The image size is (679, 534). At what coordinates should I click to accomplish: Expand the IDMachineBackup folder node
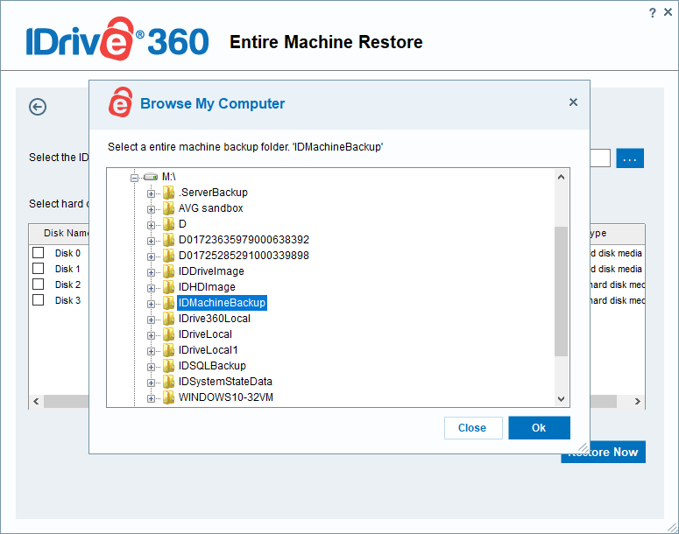(x=151, y=303)
